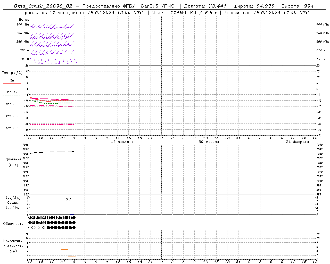Viewport: 330px width, 264px height.
Task: Click the Давление pressure panel label
Action: pyautogui.click(x=13, y=159)
